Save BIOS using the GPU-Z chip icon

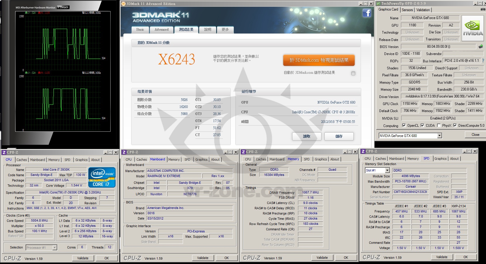point(480,47)
